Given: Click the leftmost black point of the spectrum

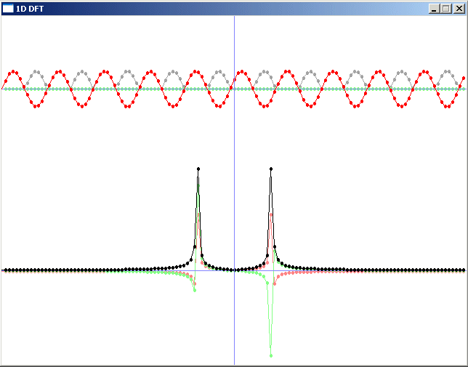Looking at the screenshot, I should (x=5, y=270).
